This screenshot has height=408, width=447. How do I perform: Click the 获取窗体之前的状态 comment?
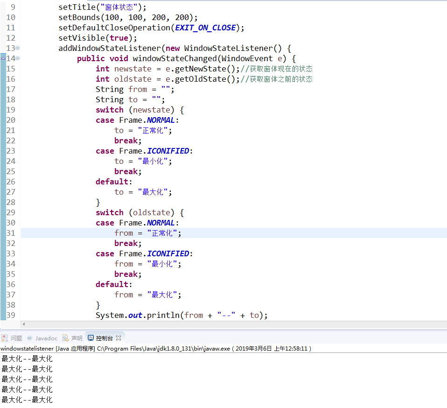pos(277,79)
